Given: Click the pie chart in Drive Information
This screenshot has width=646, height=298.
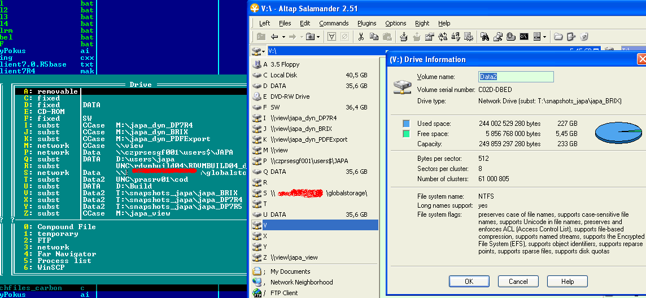Looking at the screenshot, I should tap(618, 132).
